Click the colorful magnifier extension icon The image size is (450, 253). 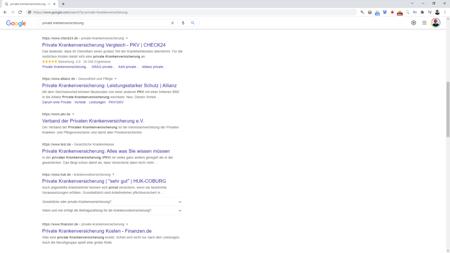tap(407, 12)
